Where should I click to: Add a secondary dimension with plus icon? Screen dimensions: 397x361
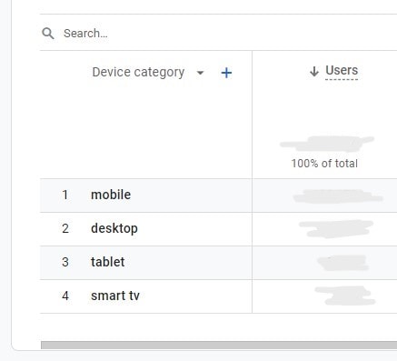coord(226,73)
